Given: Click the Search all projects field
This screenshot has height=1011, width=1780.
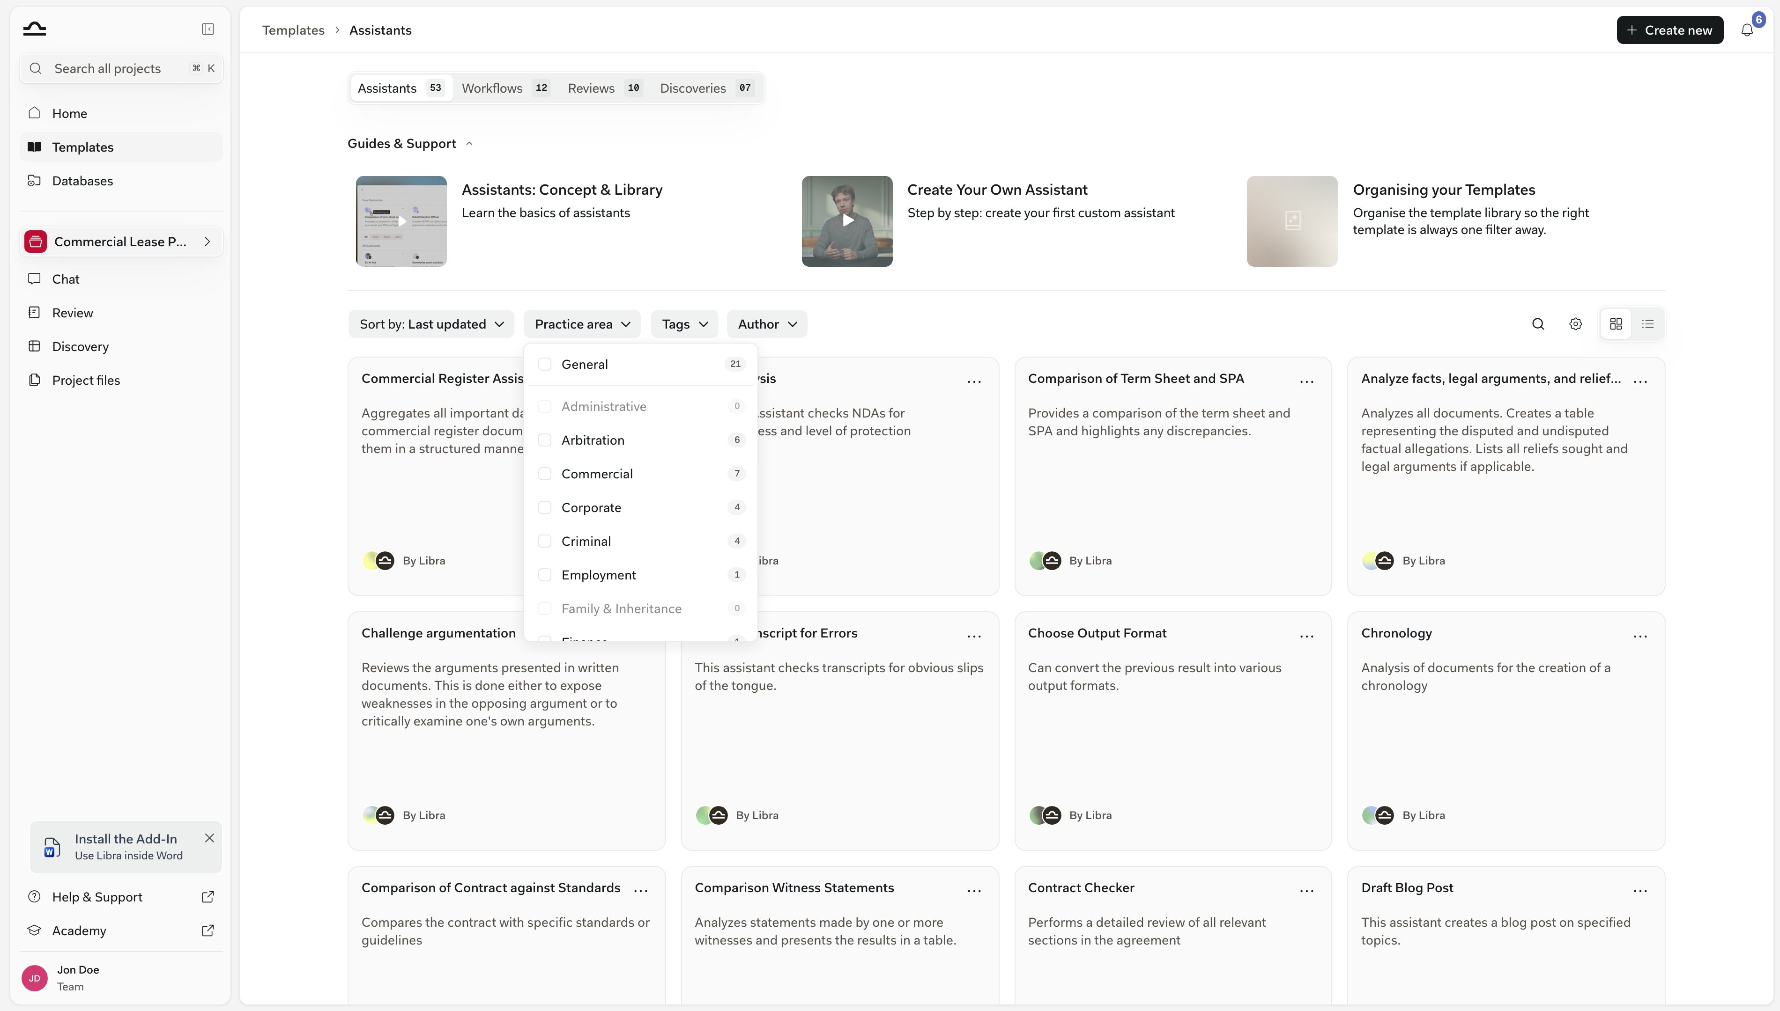Looking at the screenshot, I should [121, 69].
